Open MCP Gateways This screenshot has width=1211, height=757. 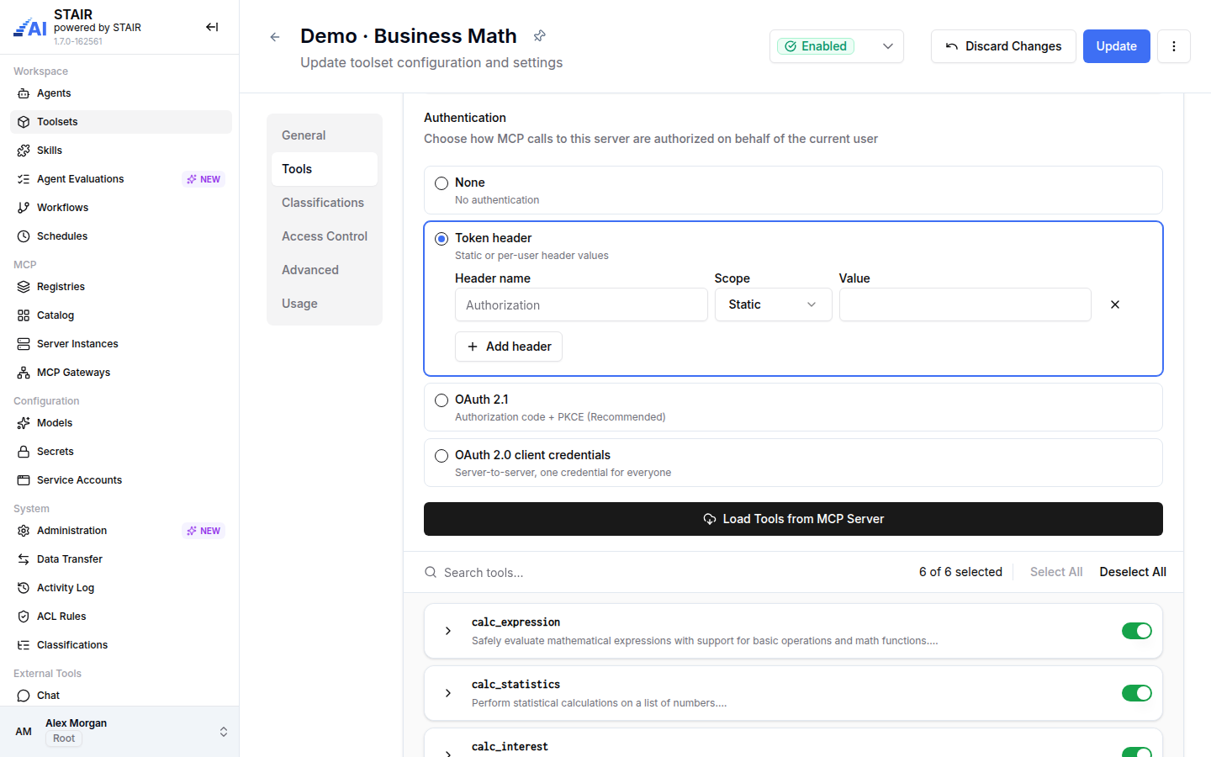(121, 373)
